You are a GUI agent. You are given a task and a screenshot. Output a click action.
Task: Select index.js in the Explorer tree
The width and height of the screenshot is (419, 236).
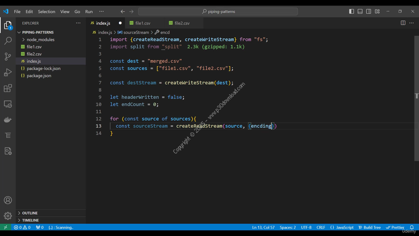coord(51,61)
